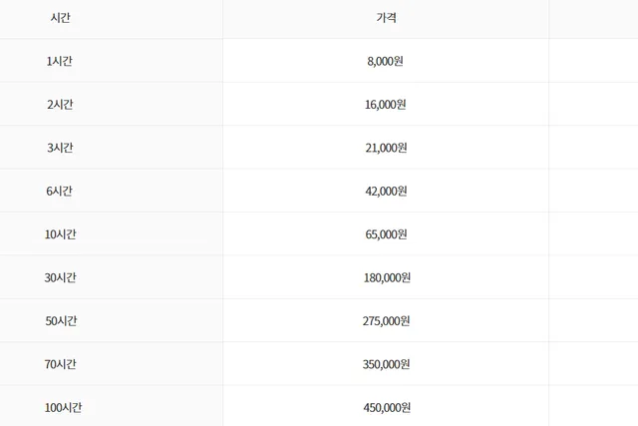Select the 6시간 row label

pyautogui.click(x=60, y=191)
